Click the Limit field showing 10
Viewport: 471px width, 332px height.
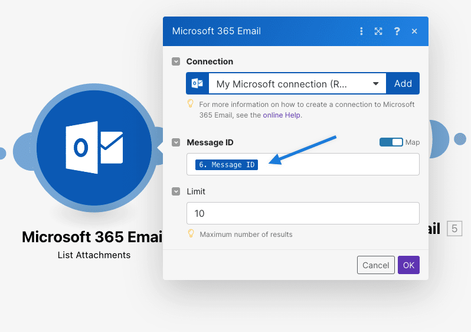point(303,213)
